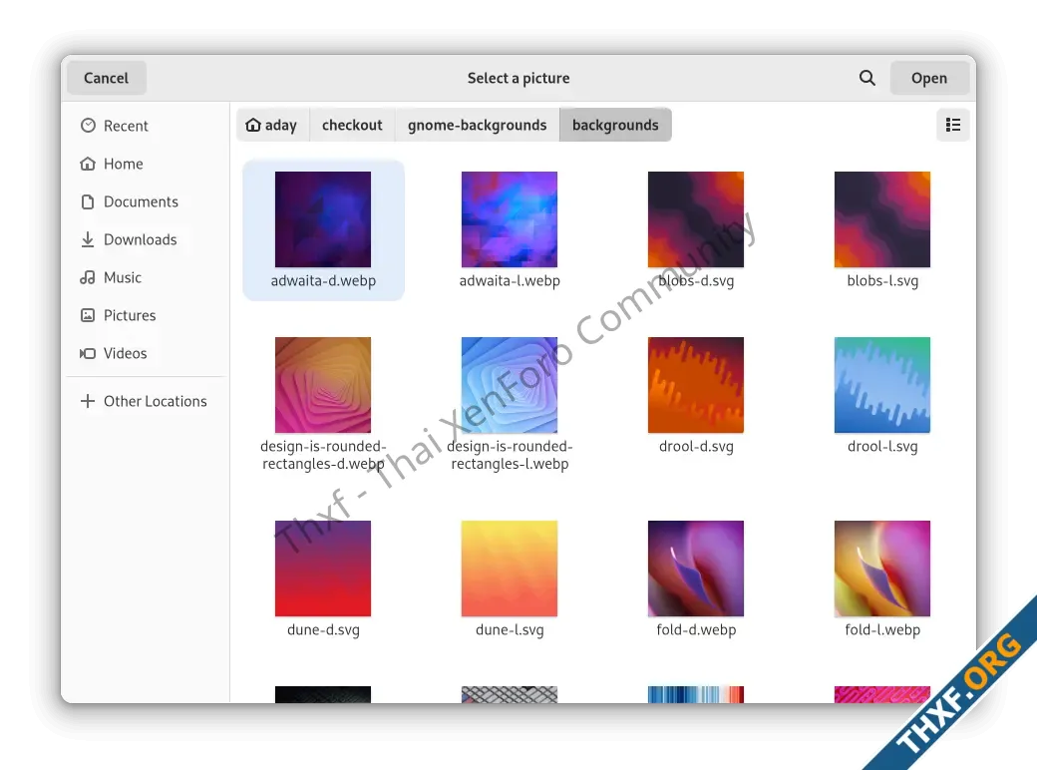Select backgrounds path bar segment
1037x770 pixels.
(616, 125)
